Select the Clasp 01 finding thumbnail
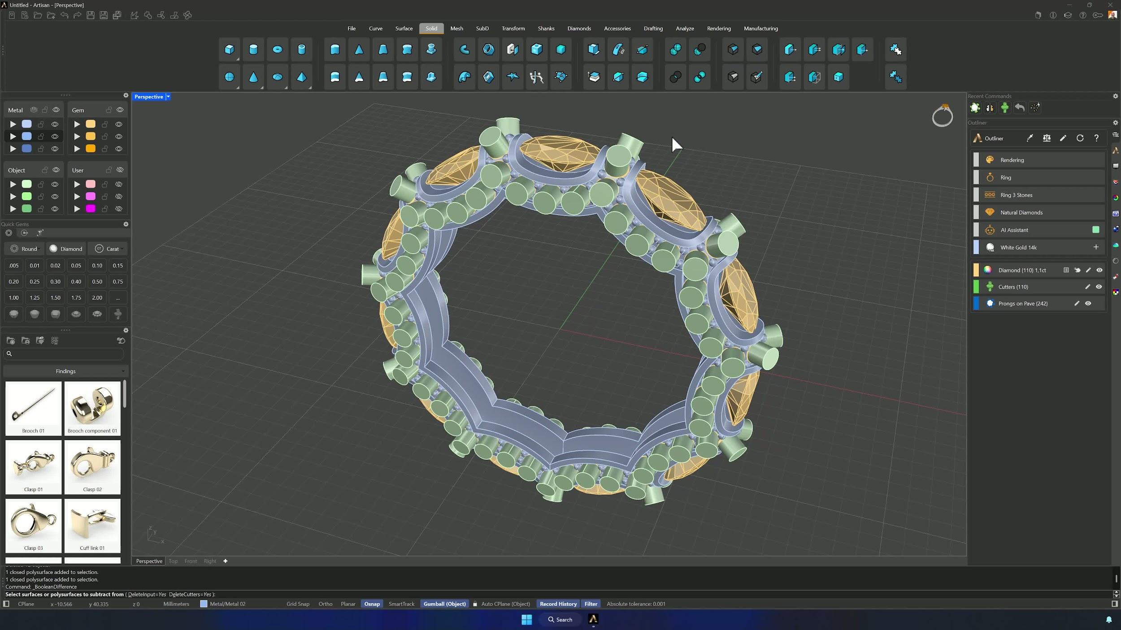This screenshot has width=1121, height=630. click(x=33, y=467)
